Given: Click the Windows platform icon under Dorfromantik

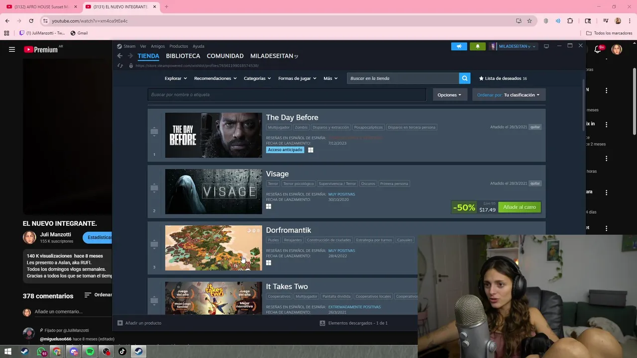Looking at the screenshot, I should (268, 263).
